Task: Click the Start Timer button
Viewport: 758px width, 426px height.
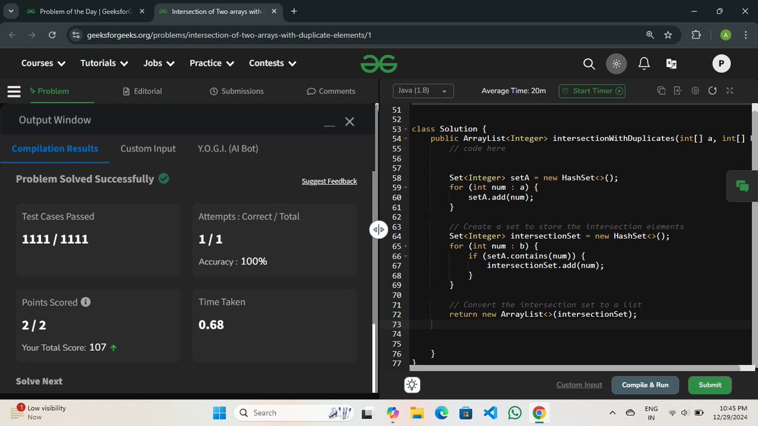Action: [592, 91]
